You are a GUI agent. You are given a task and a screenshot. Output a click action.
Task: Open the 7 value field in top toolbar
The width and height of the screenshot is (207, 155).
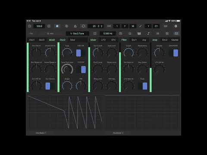[125, 26]
